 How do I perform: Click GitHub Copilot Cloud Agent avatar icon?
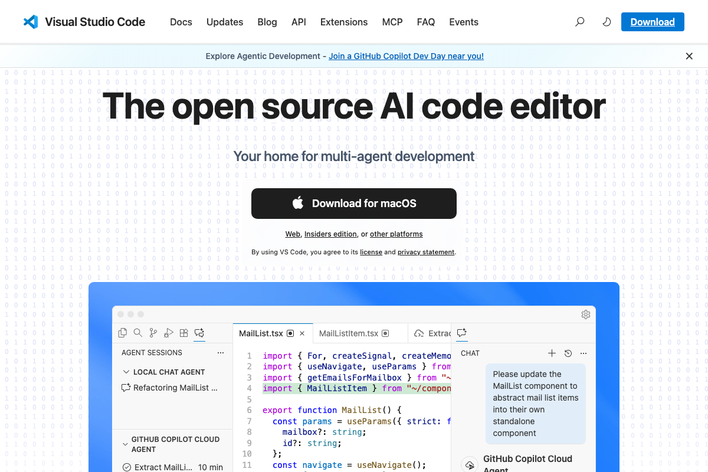pyautogui.click(x=470, y=465)
